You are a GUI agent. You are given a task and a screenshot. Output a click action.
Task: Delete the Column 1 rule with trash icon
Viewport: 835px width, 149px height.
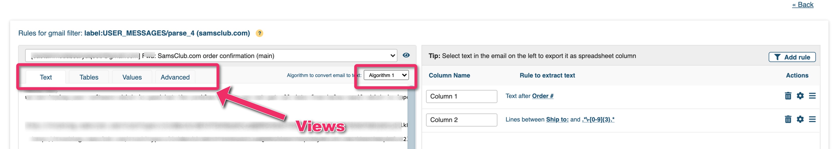click(x=788, y=96)
